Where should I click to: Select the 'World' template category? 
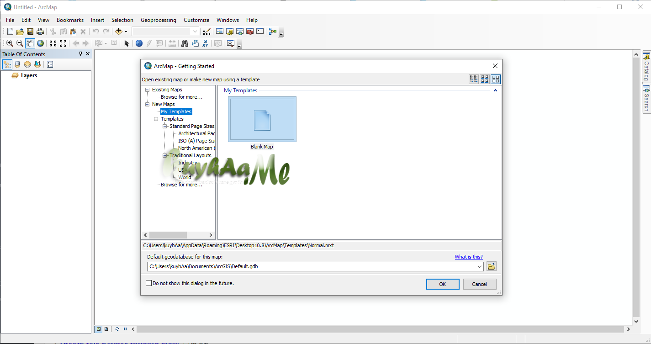coord(185,177)
